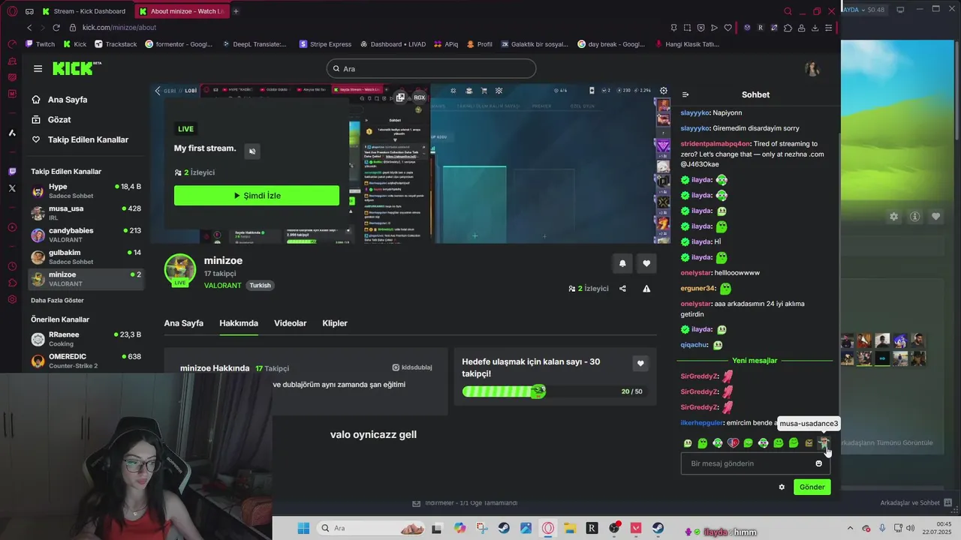Go to Ana Sayfa in sidebar

click(x=68, y=100)
